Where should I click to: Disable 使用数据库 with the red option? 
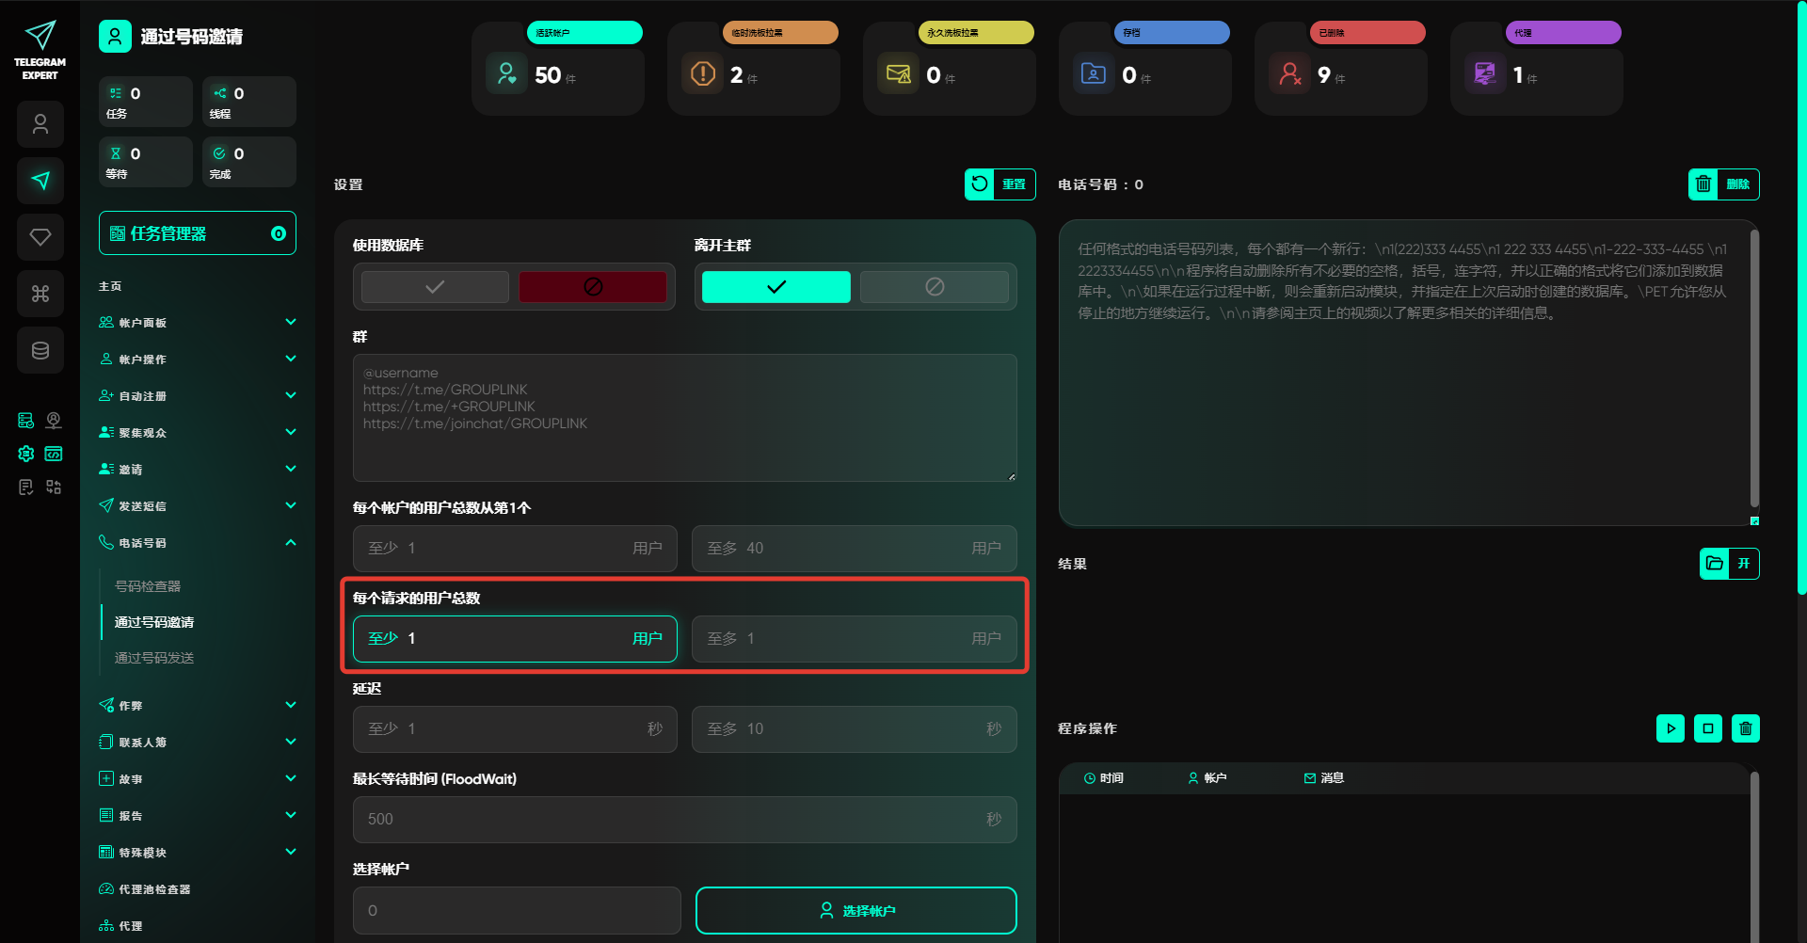pos(592,287)
